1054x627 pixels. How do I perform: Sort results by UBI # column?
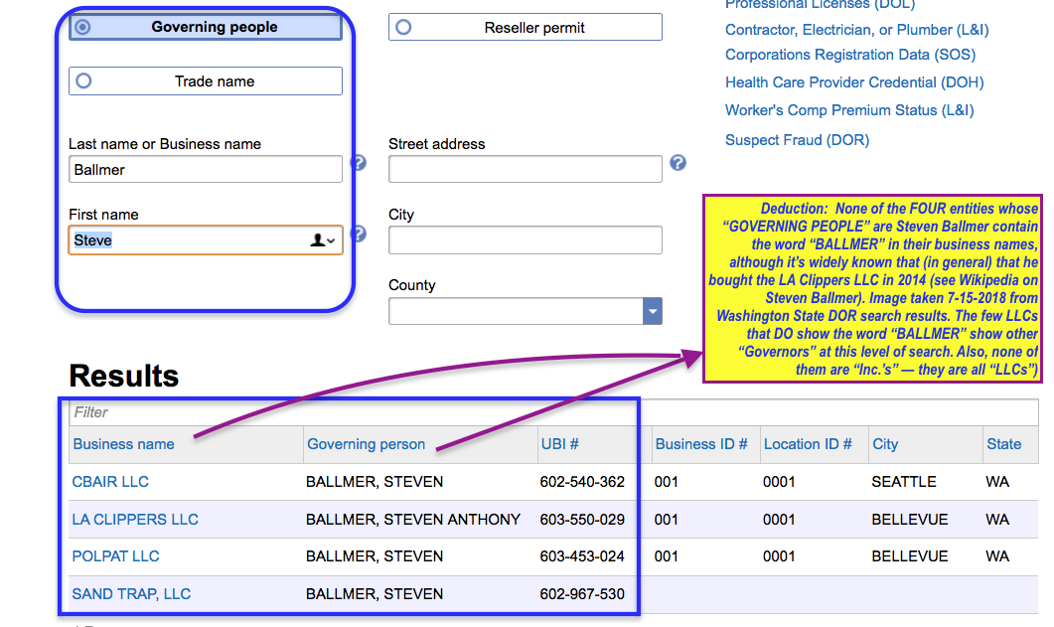559,444
